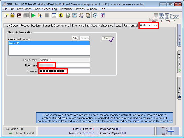
Task: Click the Downloaded: 0K value
Action: (x=109, y=129)
